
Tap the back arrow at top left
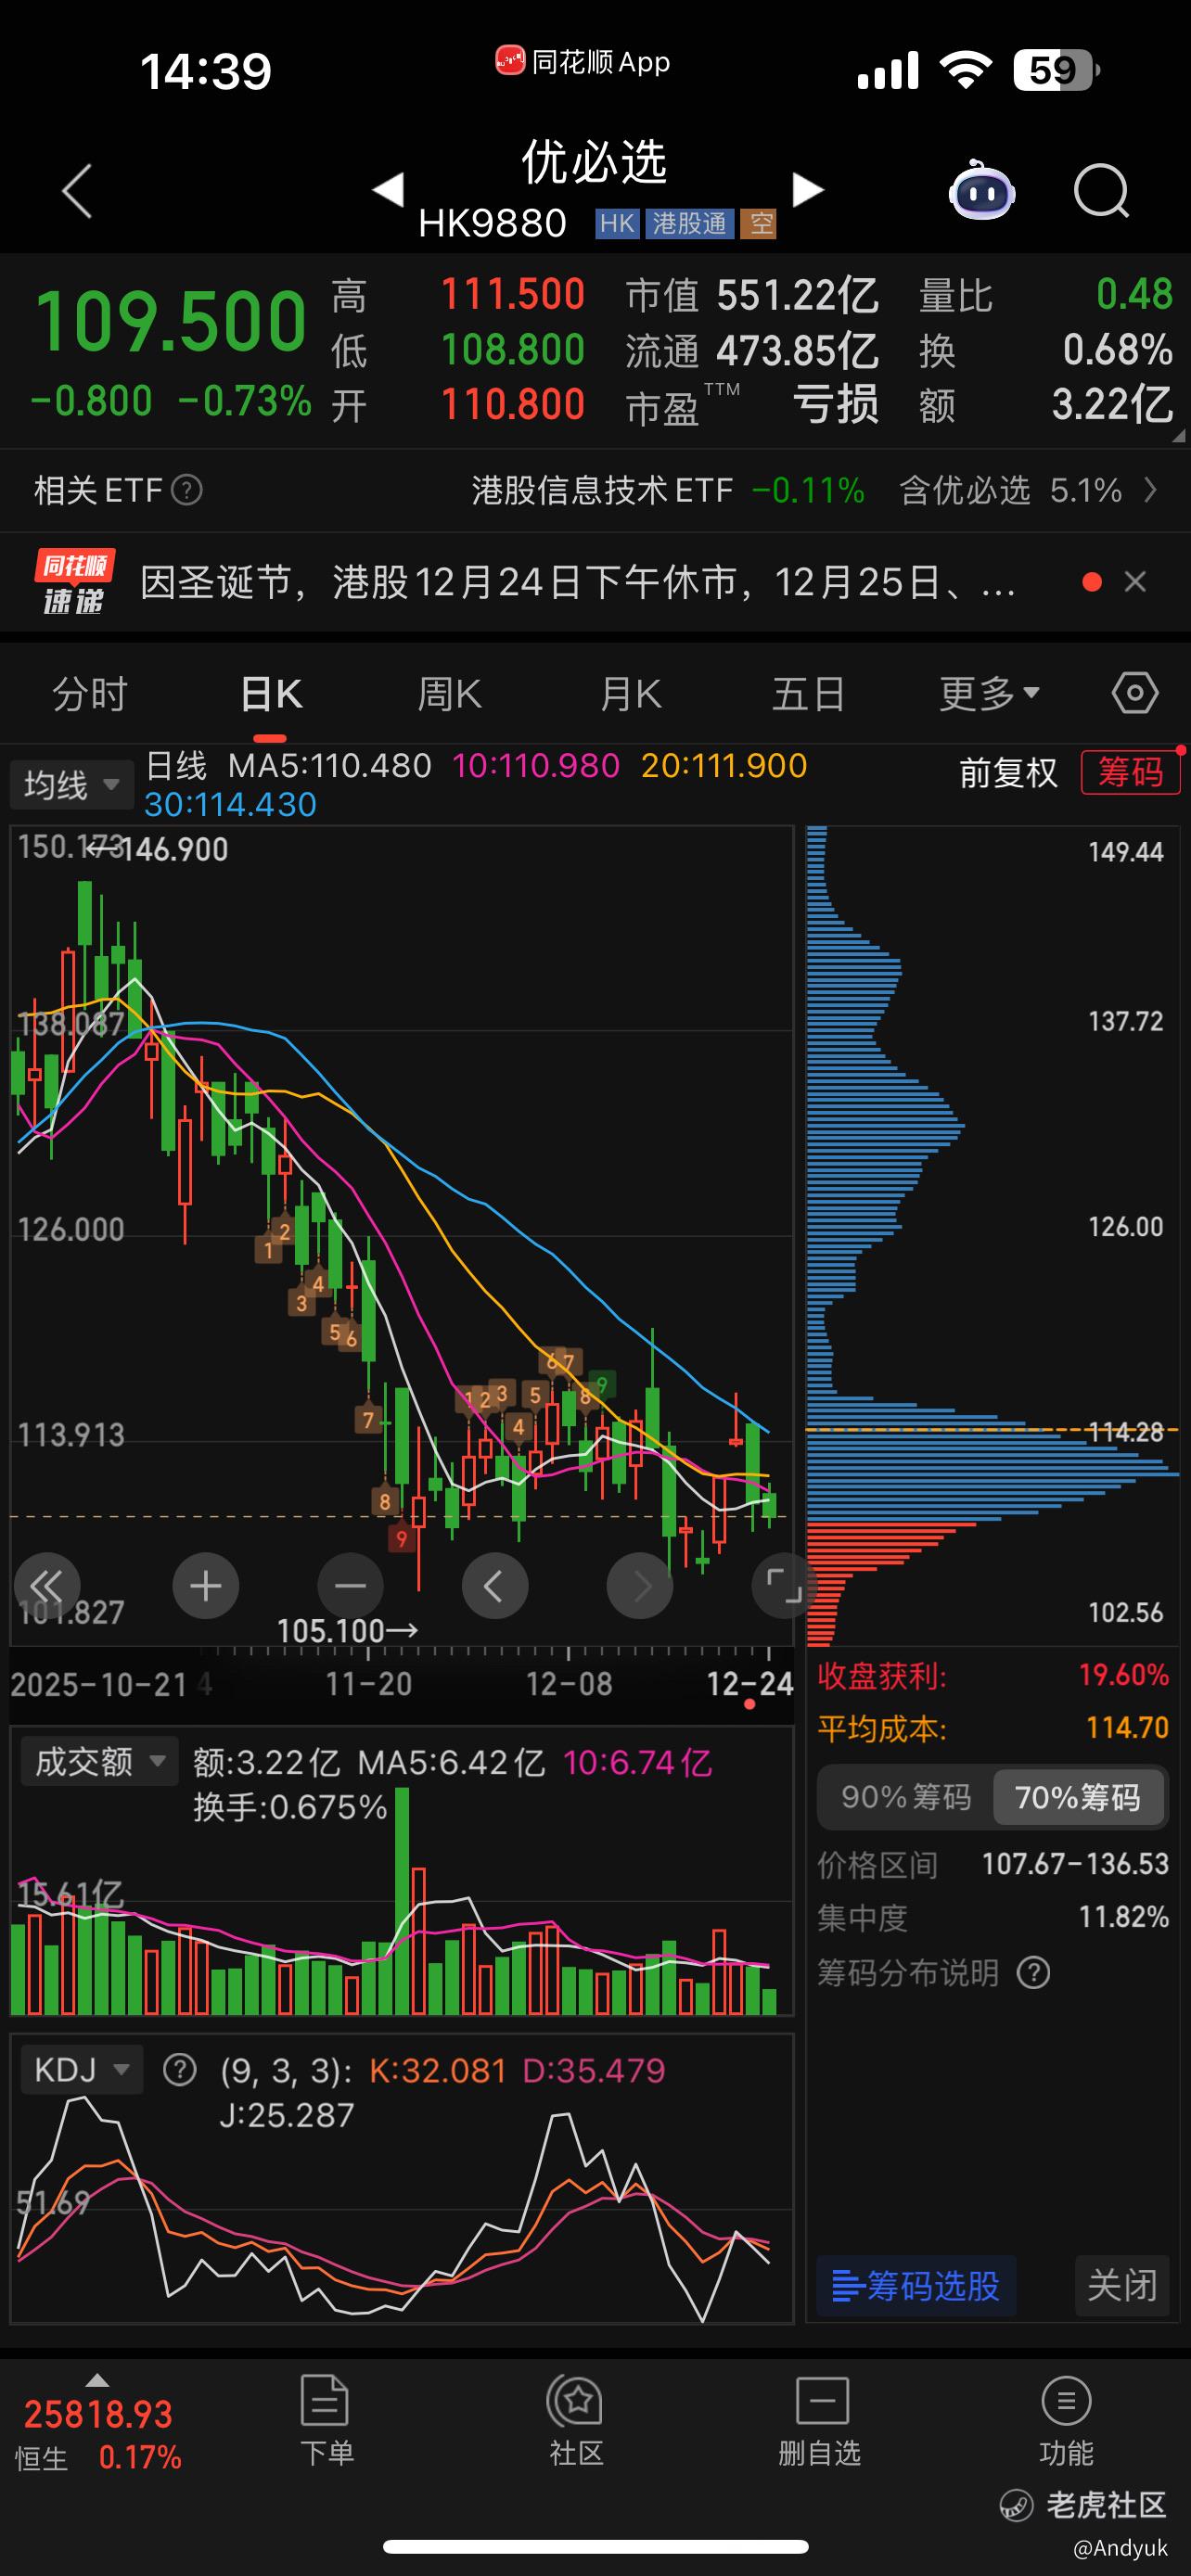[x=77, y=190]
